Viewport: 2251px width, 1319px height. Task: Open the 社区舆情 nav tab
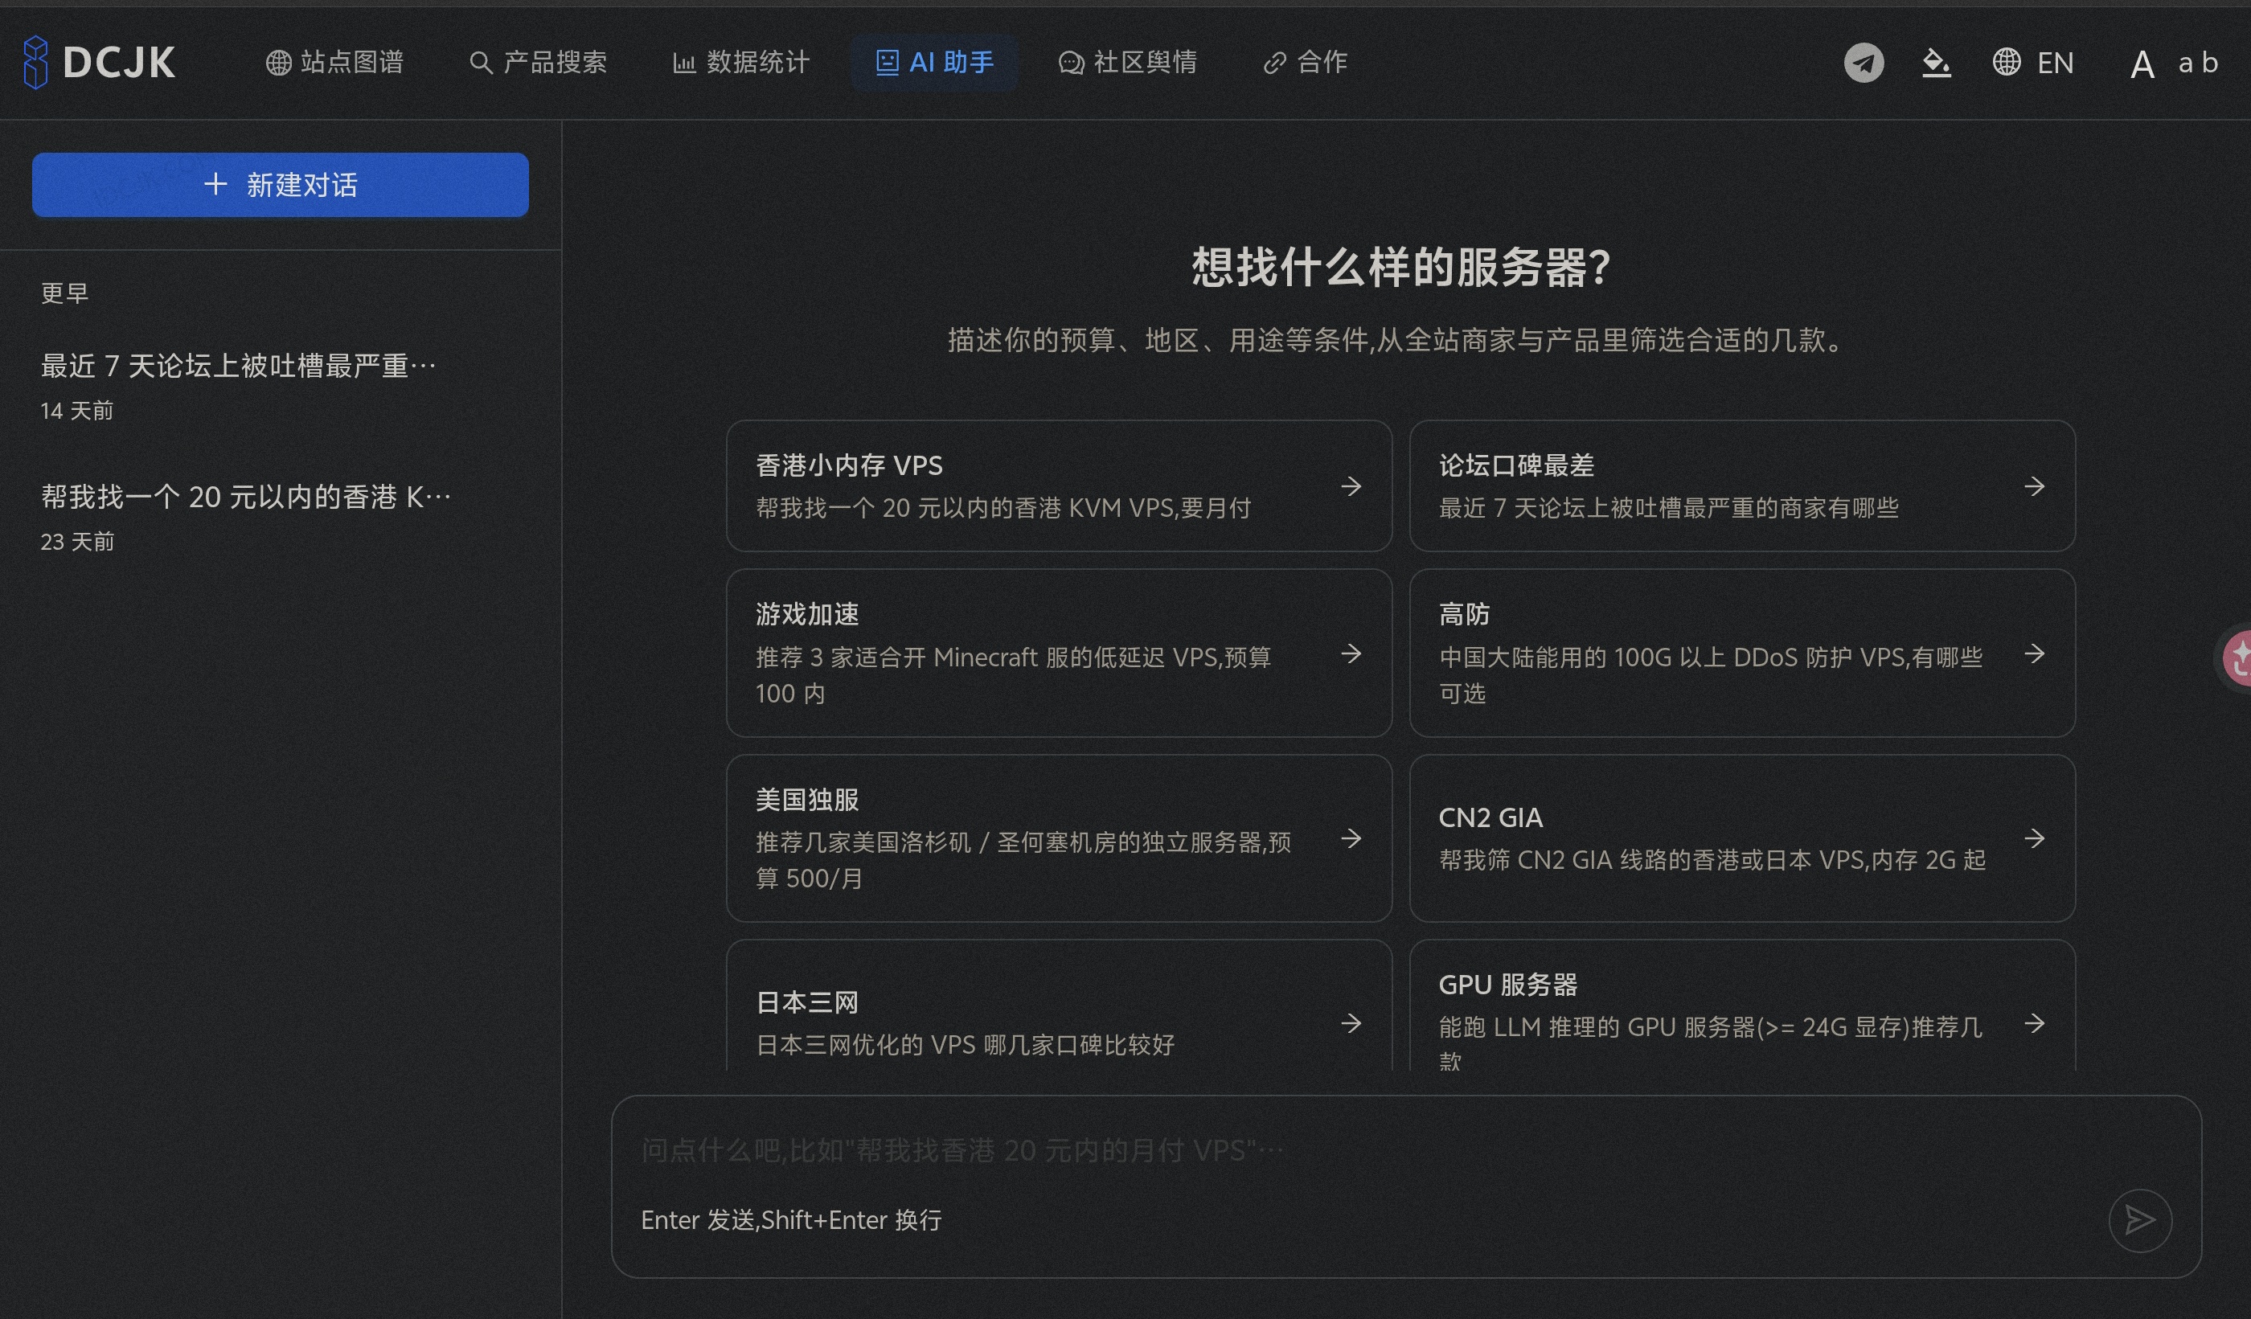click(x=1127, y=63)
